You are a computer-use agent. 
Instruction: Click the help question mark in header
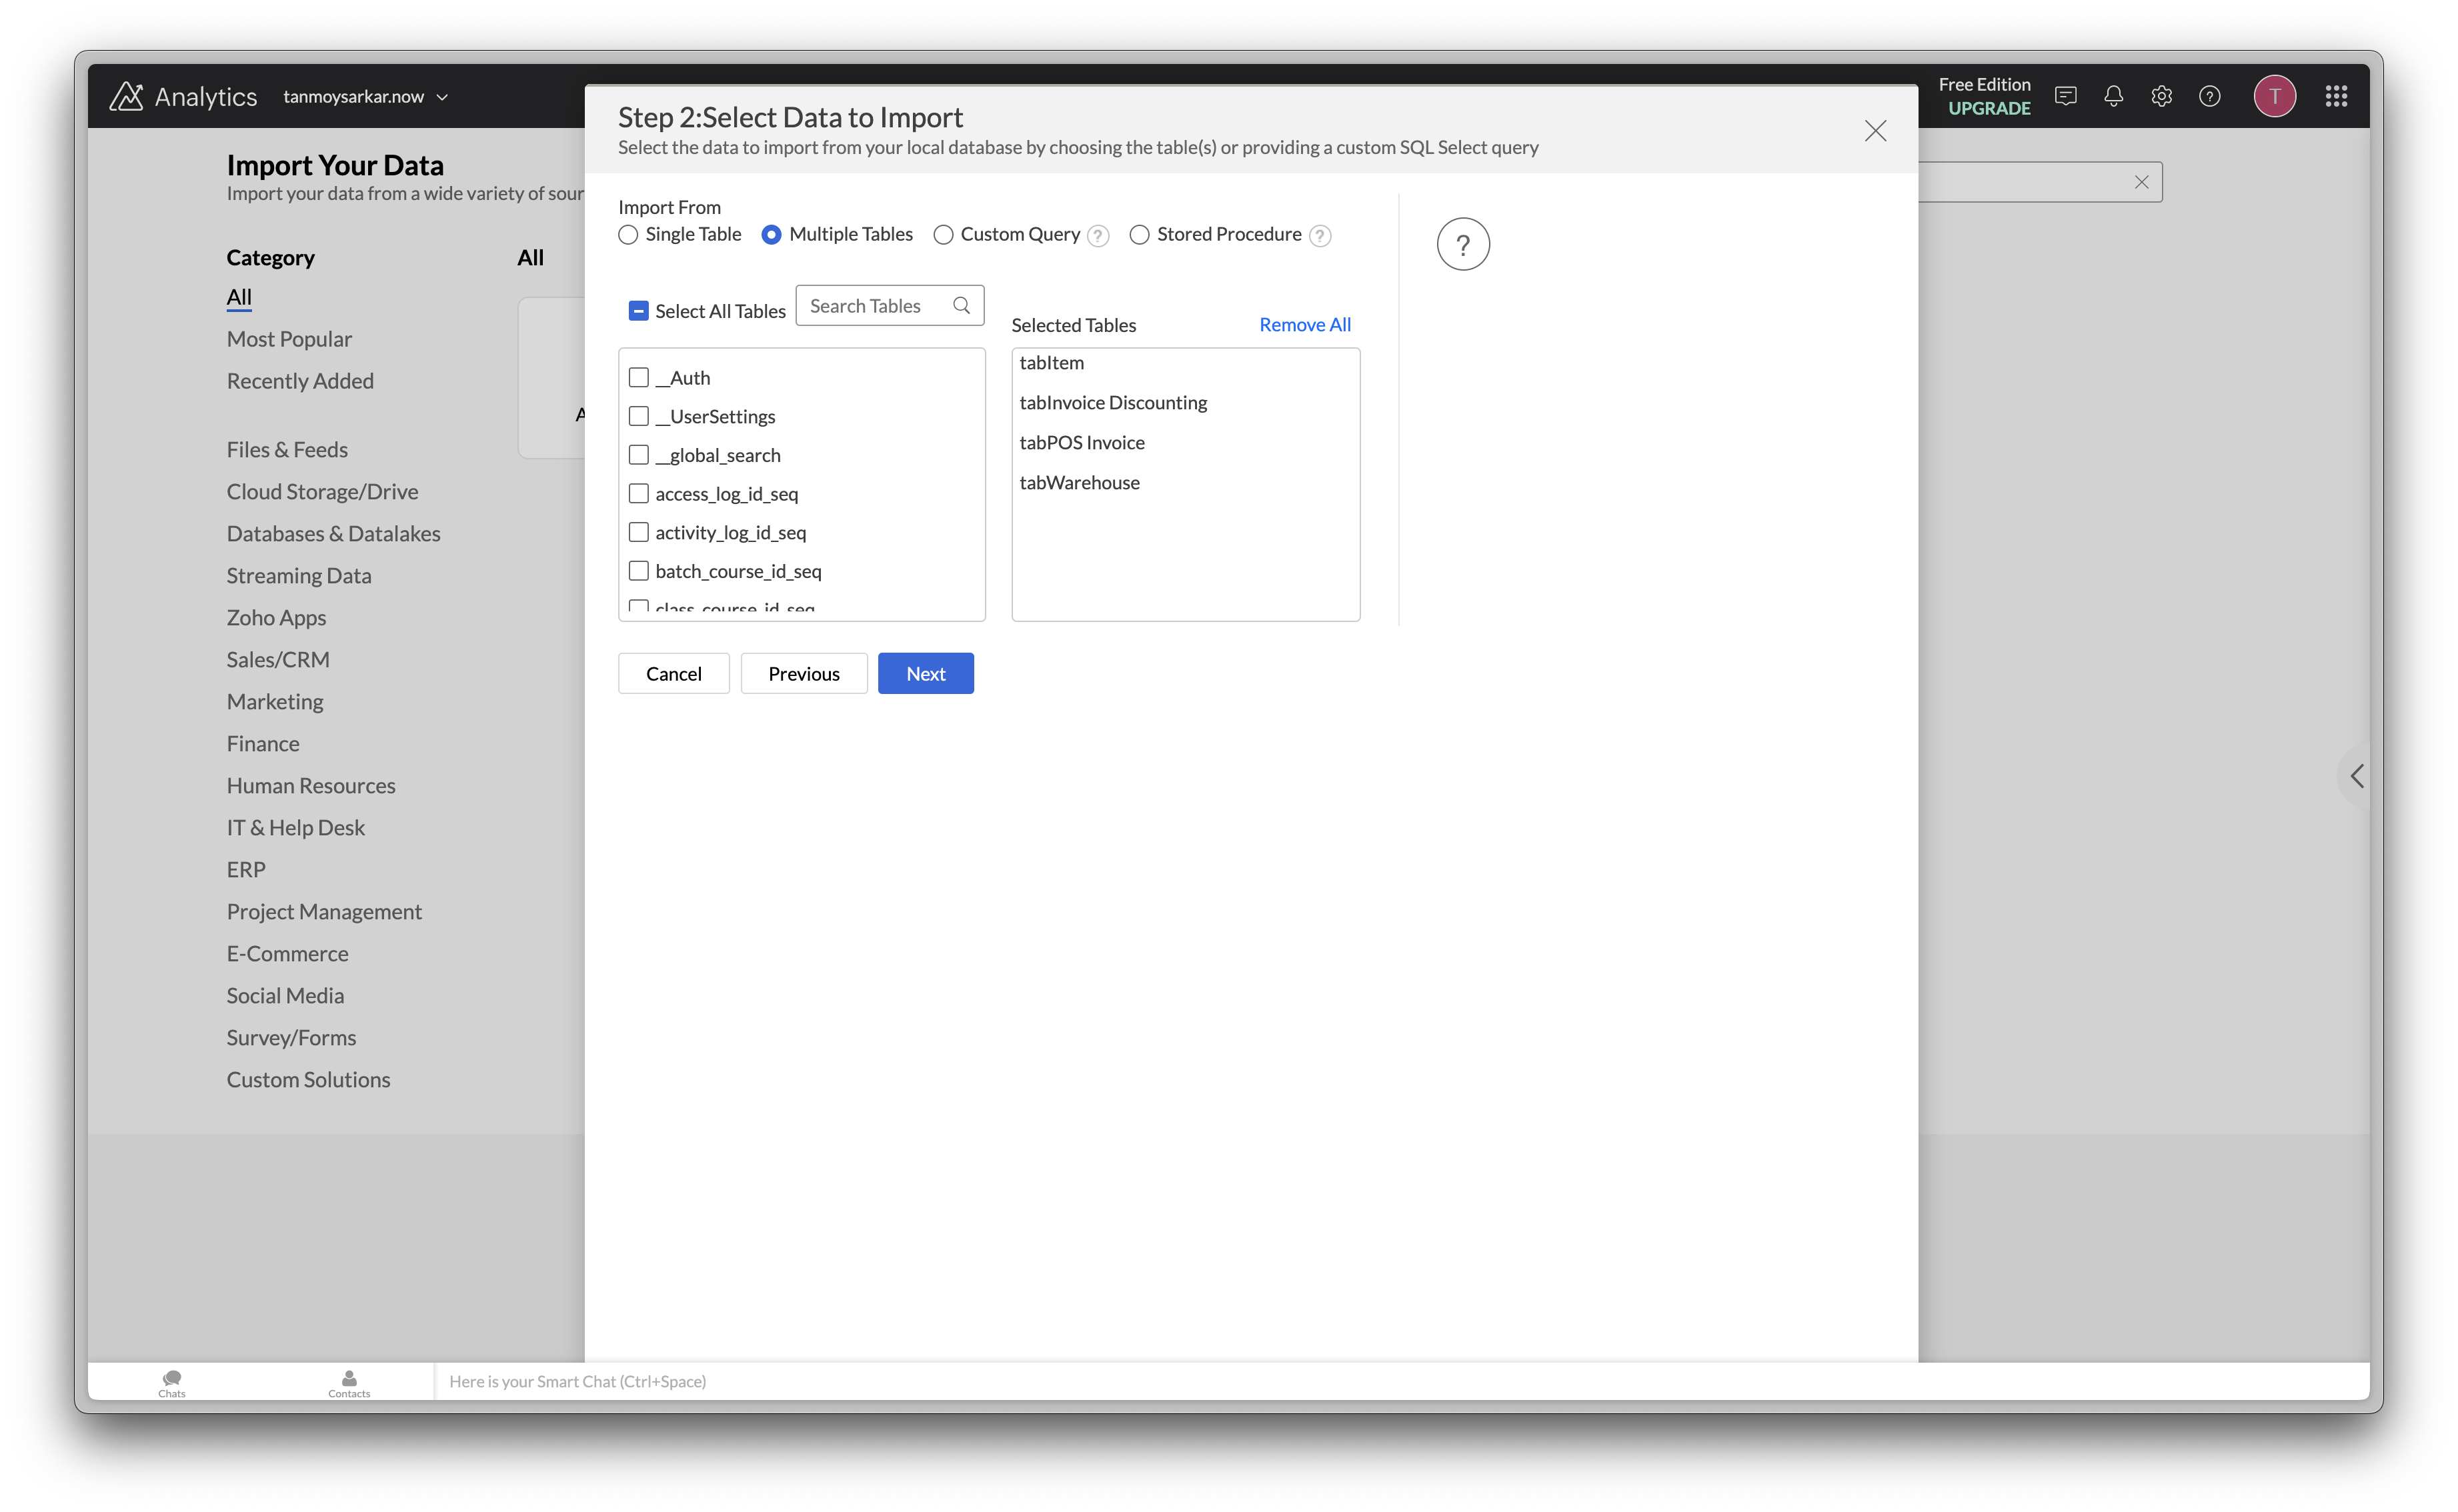[2209, 96]
